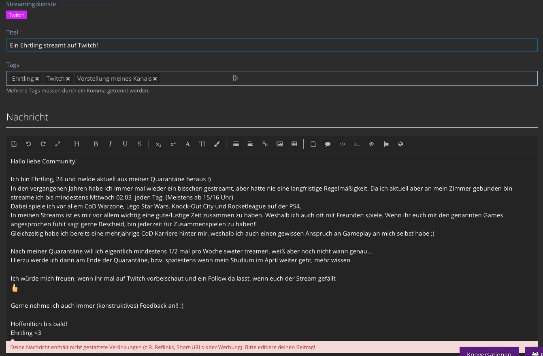The image size is (543, 356).
Task: Open the font size dropdown
Action: coord(202,144)
